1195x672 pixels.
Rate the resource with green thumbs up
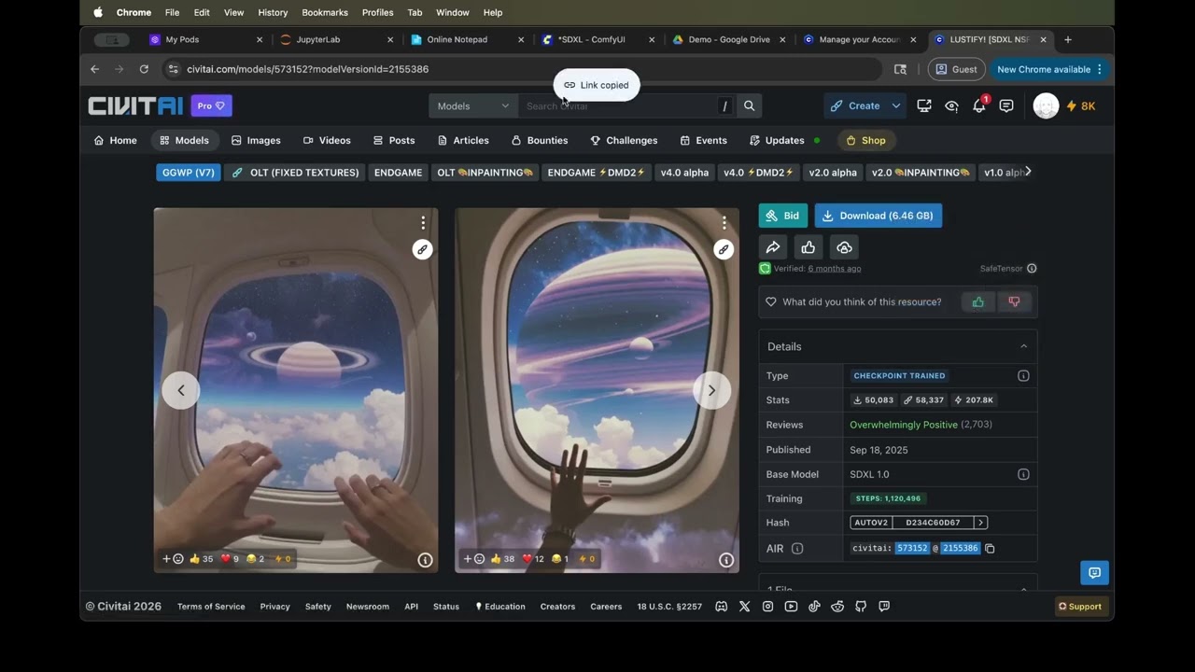coord(978,302)
